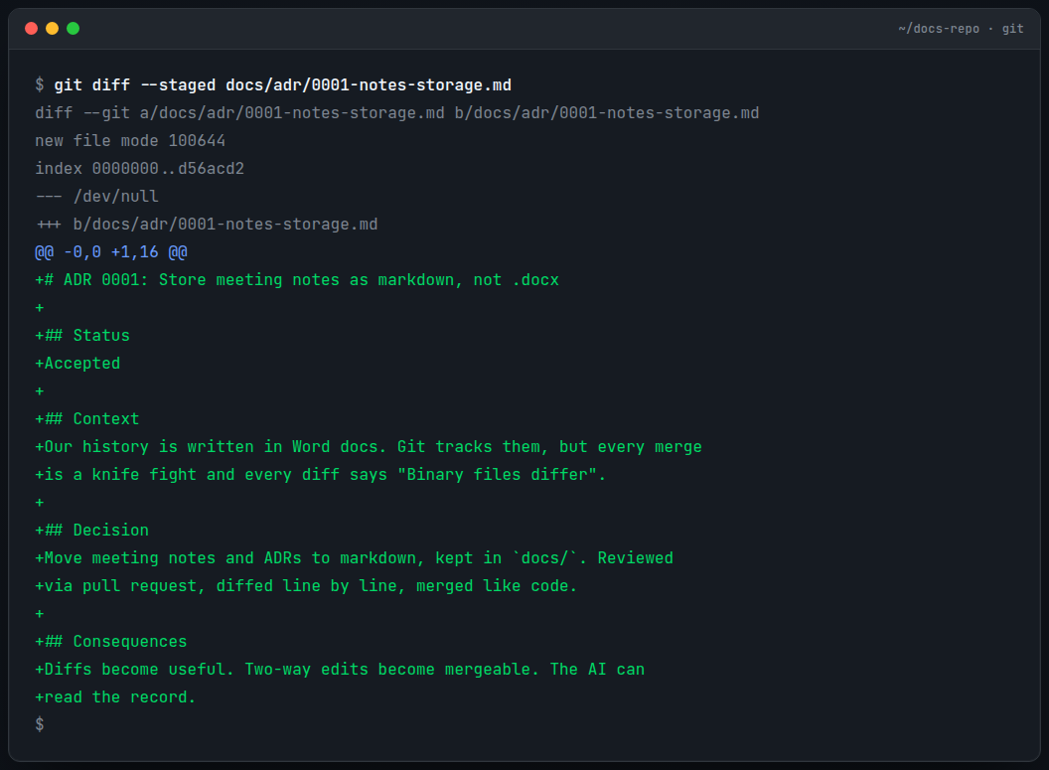Click the '+++ b/docs/adr/0001-notes-storage.md' line
The width and height of the screenshot is (1049, 770).
pos(206,225)
